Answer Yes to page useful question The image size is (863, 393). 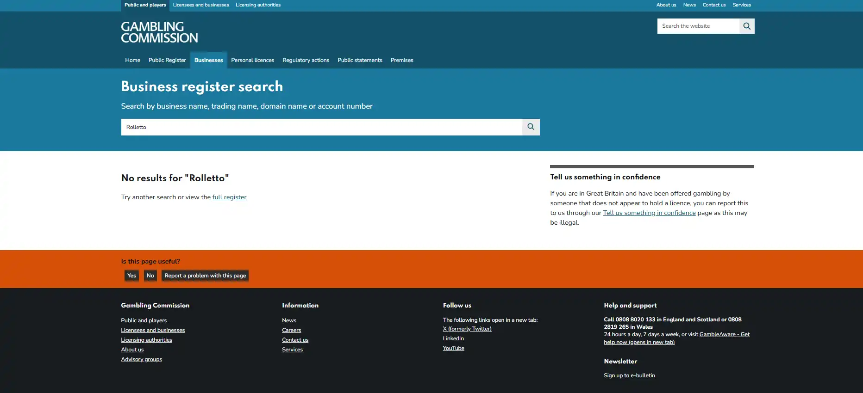point(132,276)
